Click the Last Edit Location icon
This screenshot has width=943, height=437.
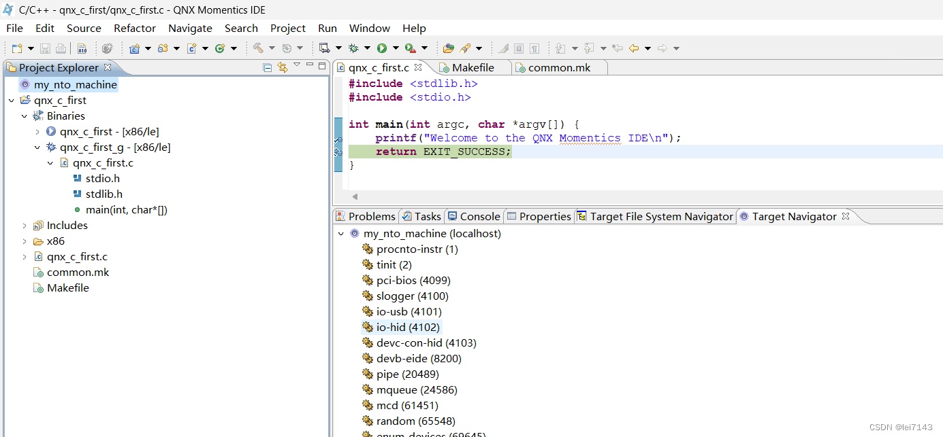[x=618, y=48]
